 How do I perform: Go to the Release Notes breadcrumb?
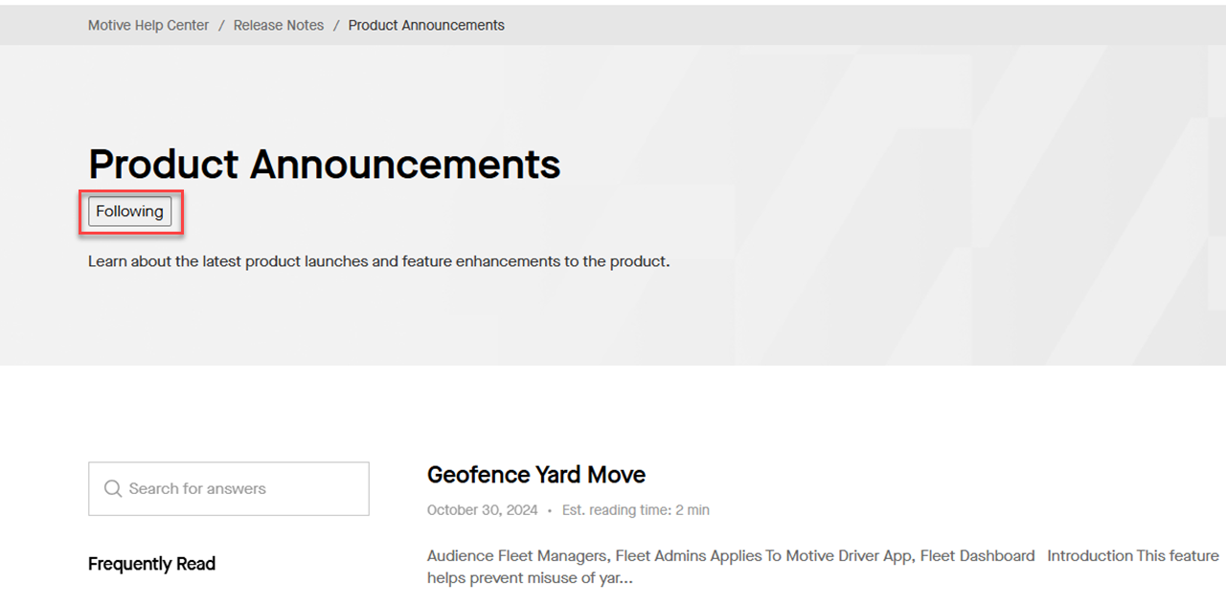pyautogui.click(x=279, y=26)
